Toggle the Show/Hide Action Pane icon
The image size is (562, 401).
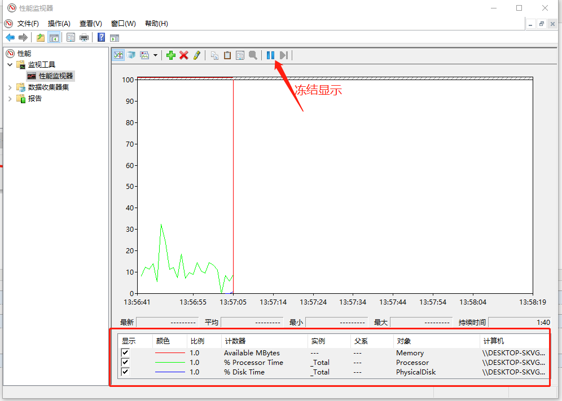point(115,38)
